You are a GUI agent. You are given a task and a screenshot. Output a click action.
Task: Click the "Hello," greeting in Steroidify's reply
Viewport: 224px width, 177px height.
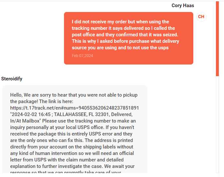[17, 95]
